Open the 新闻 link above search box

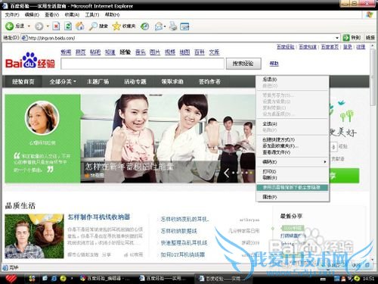coord(66,52)
